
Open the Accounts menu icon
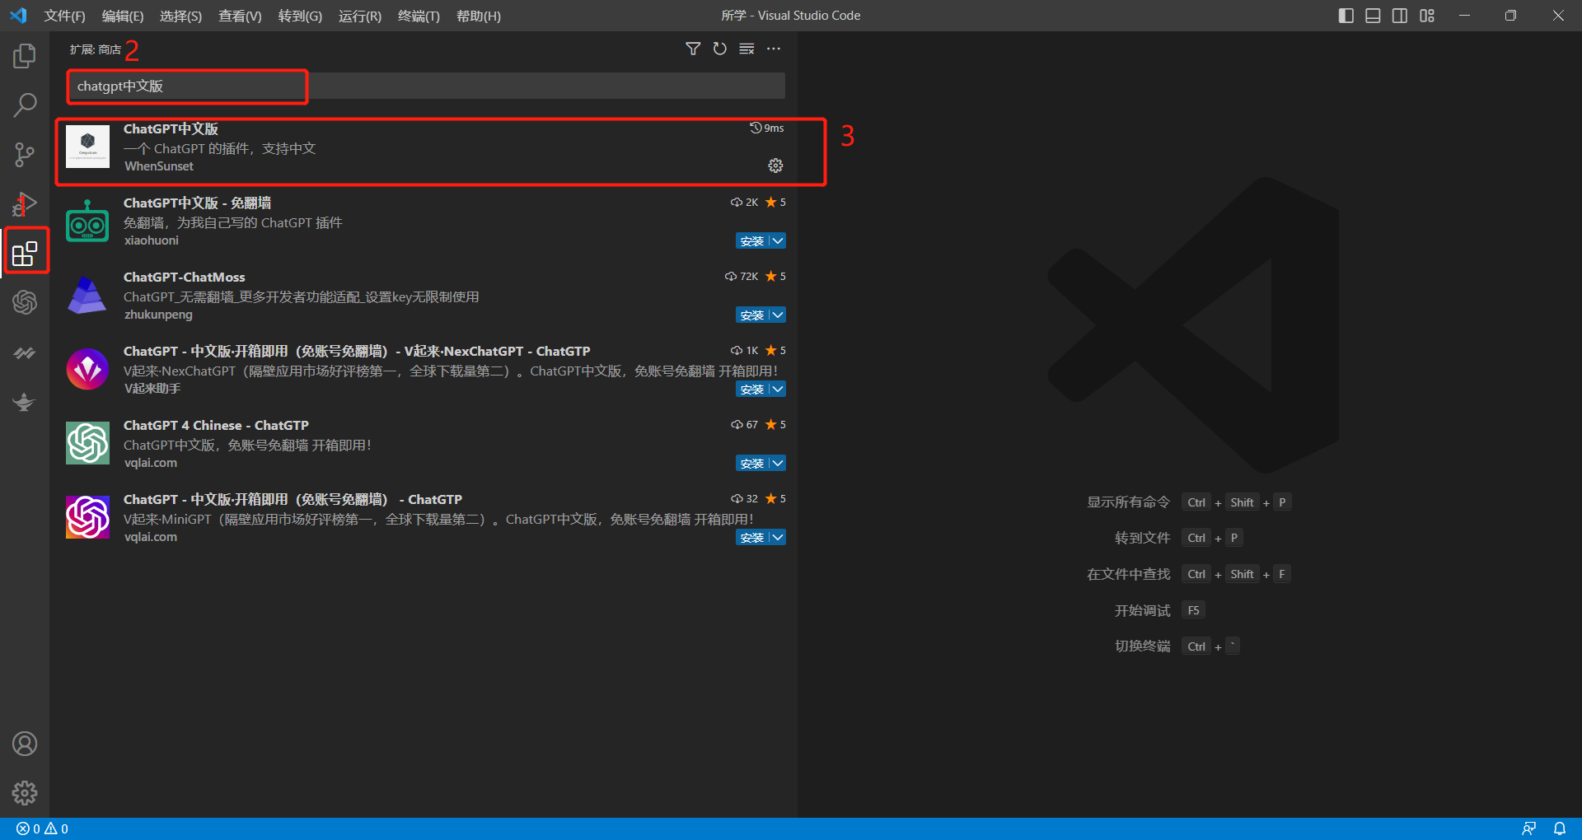point(25,744)
